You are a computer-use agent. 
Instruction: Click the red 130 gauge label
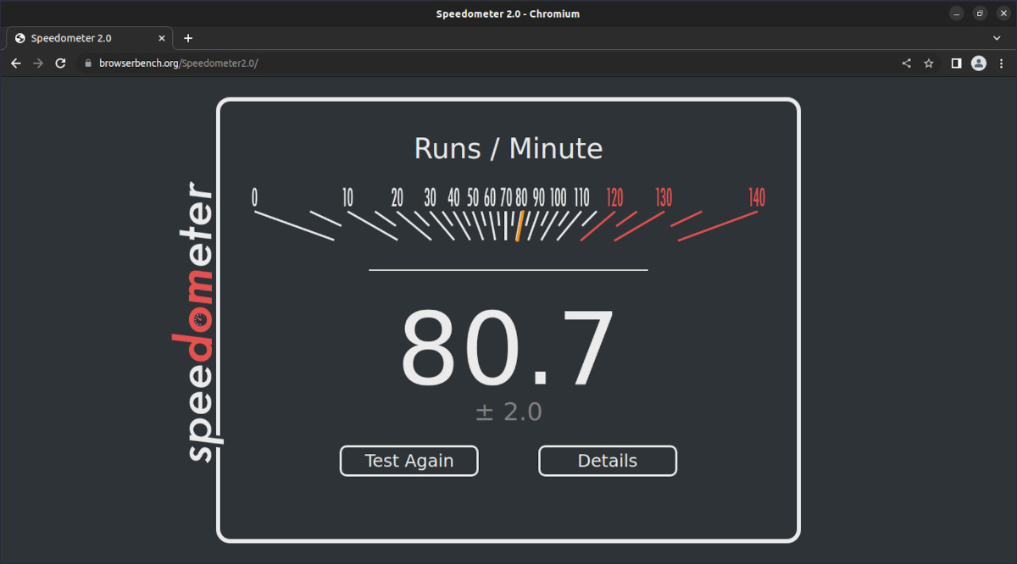click(664, 197)
